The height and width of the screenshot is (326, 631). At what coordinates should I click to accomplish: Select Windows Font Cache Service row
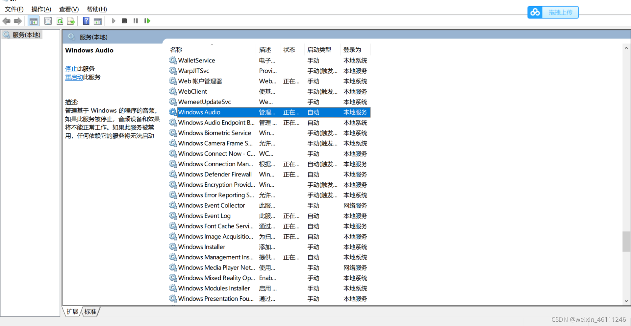(x=270, y=226)
